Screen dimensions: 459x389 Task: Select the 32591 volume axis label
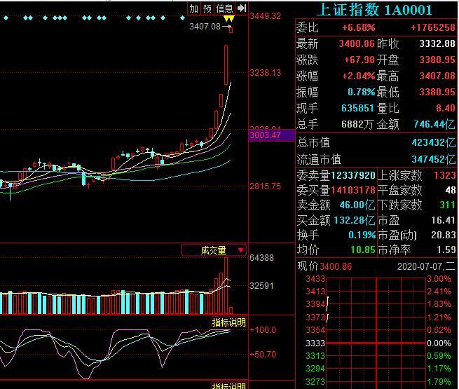point(261,286)
